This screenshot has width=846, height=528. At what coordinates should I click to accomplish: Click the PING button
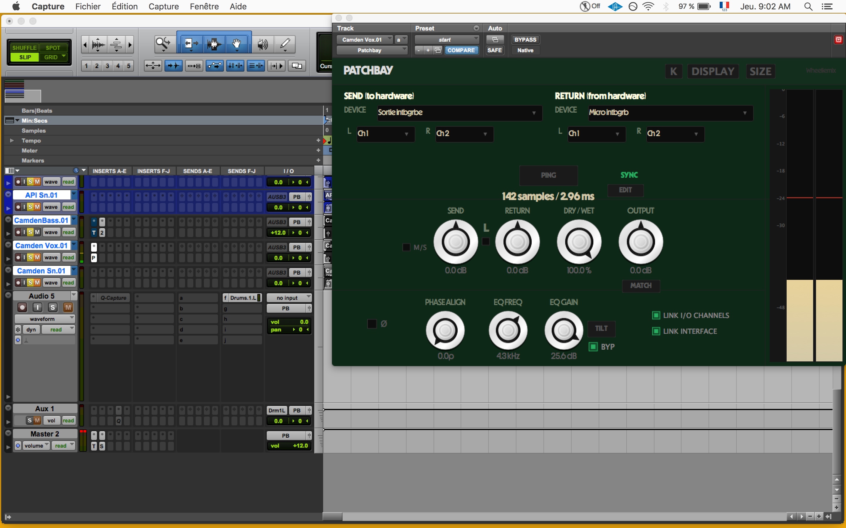click(x=548, y=175)
